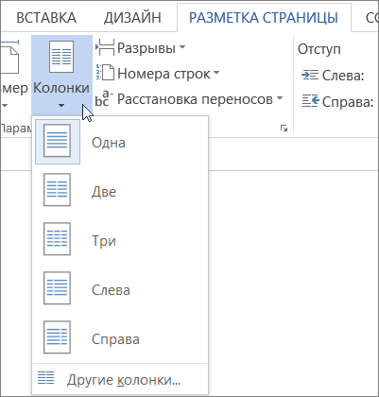Open the Разрывы breaks menu
The height and width of the screenshot is (397, 379).
pyautogui.click(x=151, y=48)
